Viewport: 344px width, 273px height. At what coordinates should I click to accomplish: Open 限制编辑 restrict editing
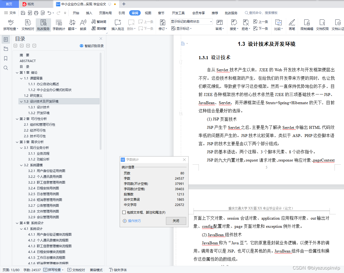point(307,25)
